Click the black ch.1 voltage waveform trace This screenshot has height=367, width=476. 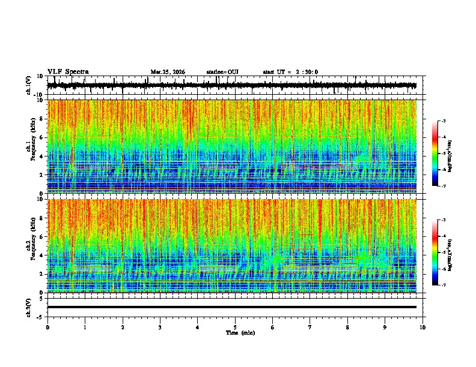(x=232, y=86)
